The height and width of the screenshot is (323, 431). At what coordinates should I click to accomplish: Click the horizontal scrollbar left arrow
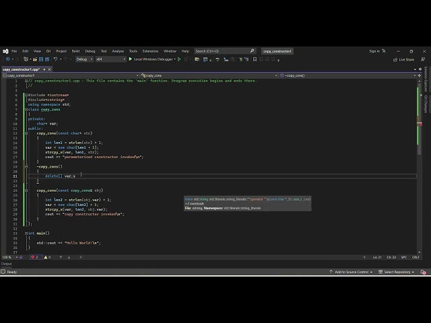[x=81, y=257]
